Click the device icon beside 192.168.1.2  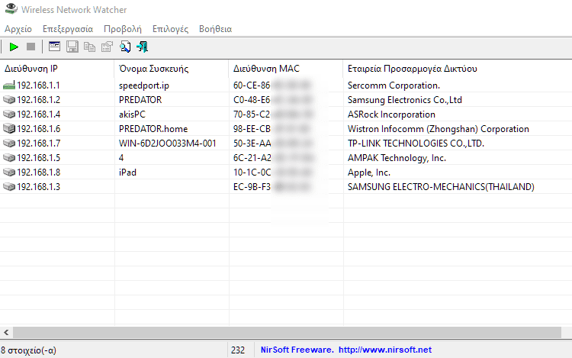[x=9, y=100]
